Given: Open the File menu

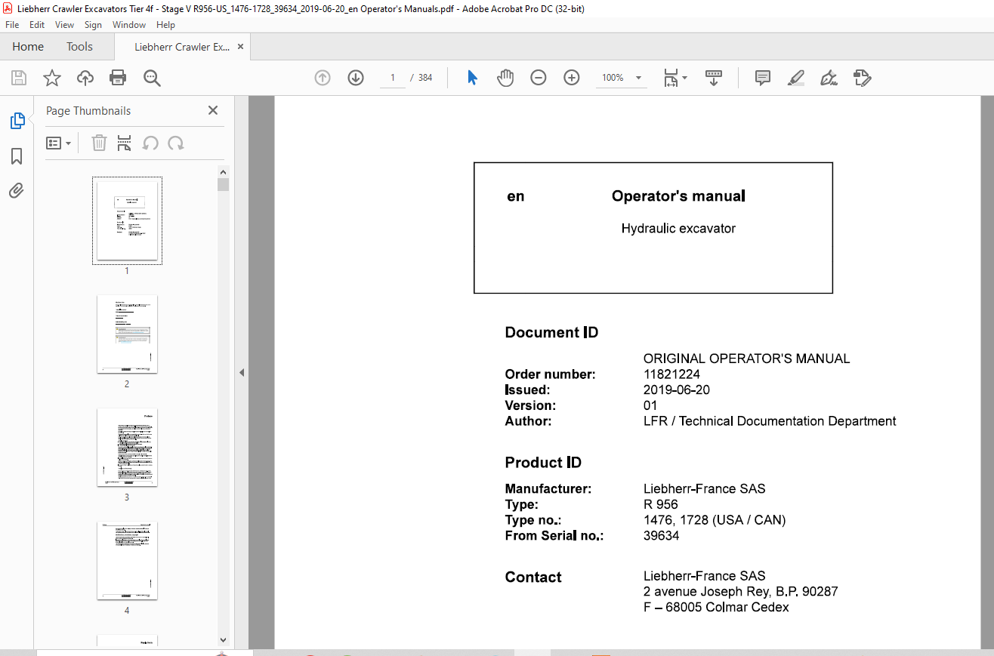Looking at the screenshot, I should pyautogui.click(x=12, y=25).
